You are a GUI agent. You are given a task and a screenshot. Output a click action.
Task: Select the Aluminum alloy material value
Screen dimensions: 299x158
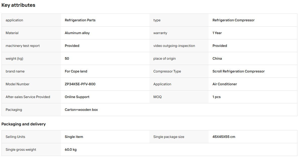tap(77, 33)
